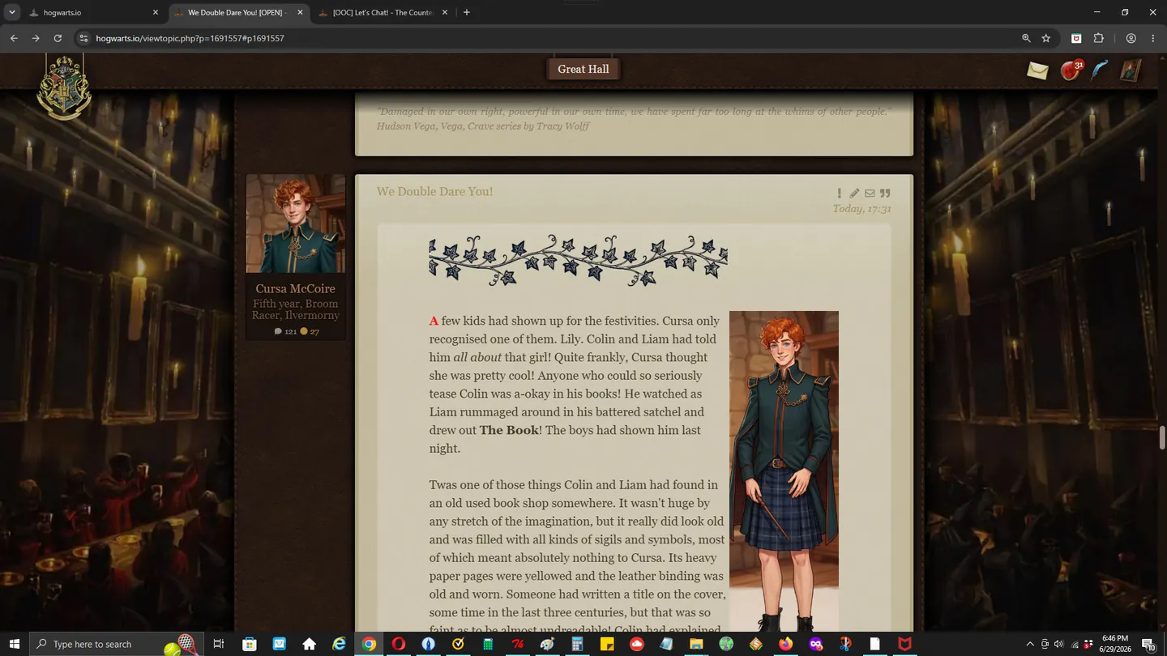The width and height of the screenshot is (1167, 656).
Task: Open File Explorer from the taskbar
Action: tap(696, 644)
